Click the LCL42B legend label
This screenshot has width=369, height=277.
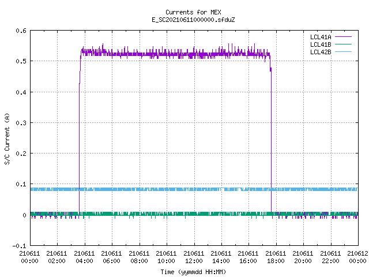pos(321,52)
